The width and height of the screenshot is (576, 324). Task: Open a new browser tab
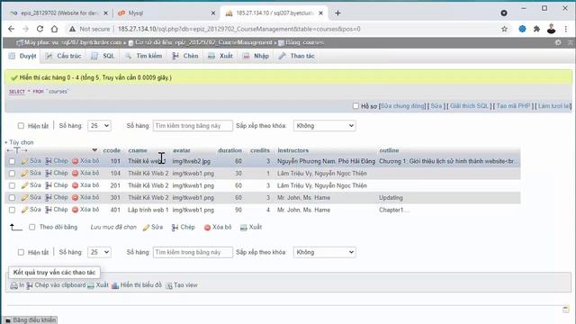pyautogui.click(x=337, y=13)
